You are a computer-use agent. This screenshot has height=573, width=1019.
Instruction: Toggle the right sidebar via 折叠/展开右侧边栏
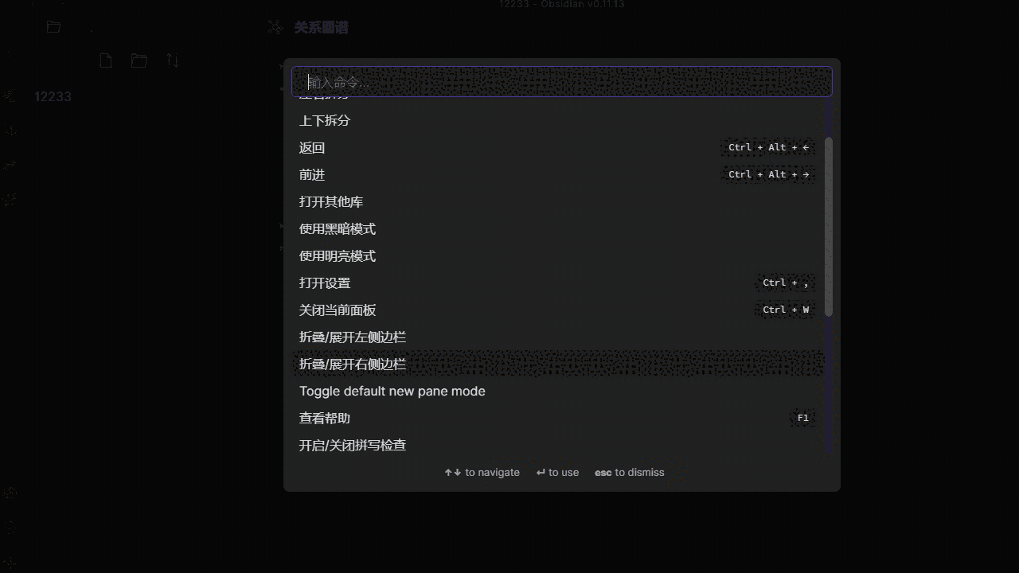tap(352, 364)
